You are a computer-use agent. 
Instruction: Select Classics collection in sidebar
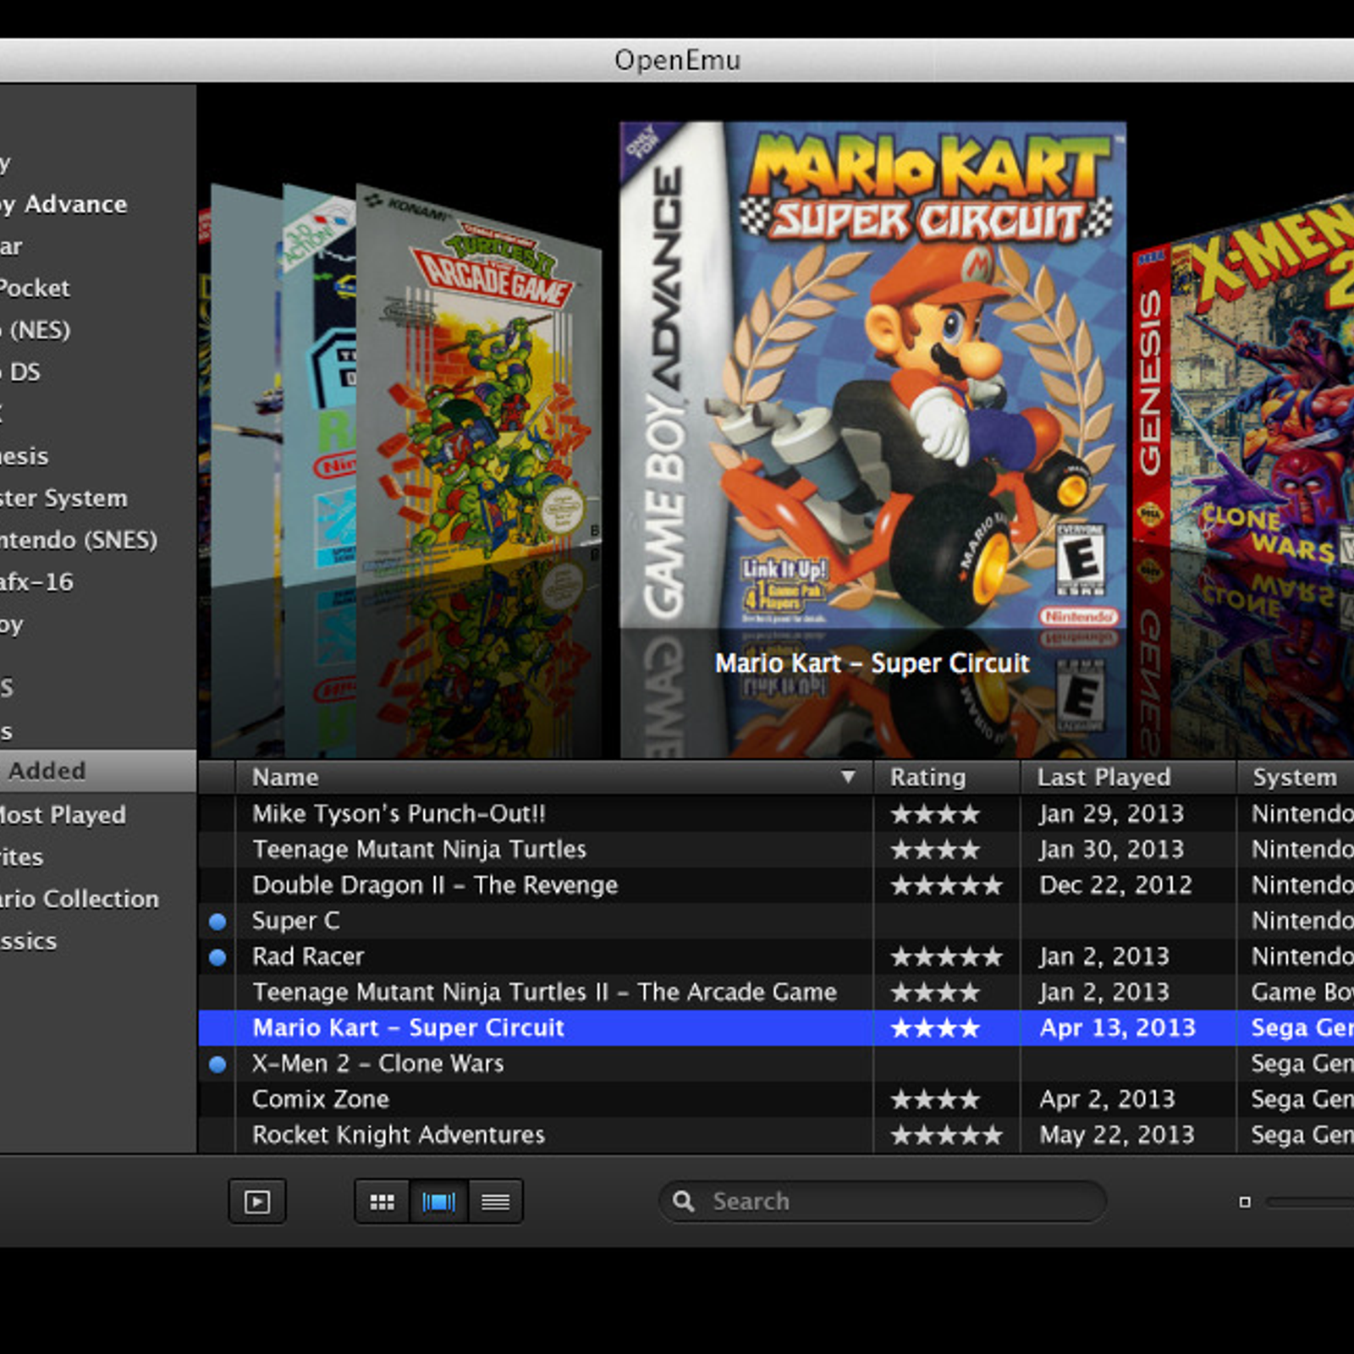pyautogui.click(x=29, y=941)
